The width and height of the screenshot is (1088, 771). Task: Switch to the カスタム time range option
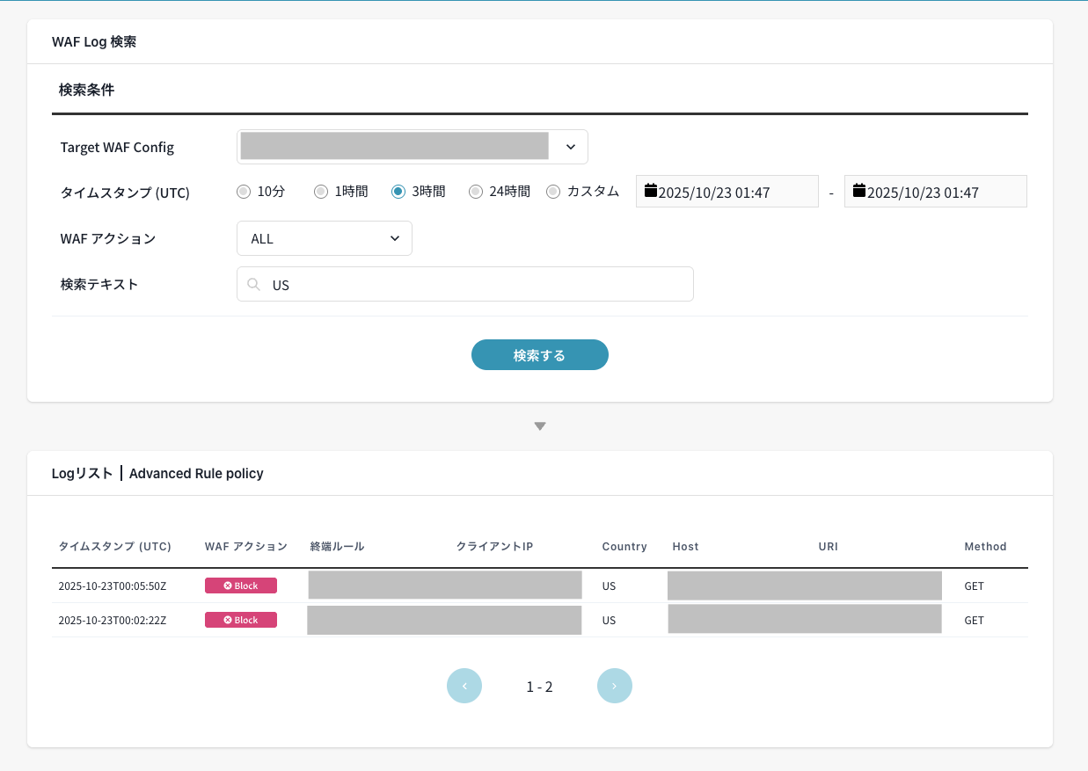tap(553, 192)
